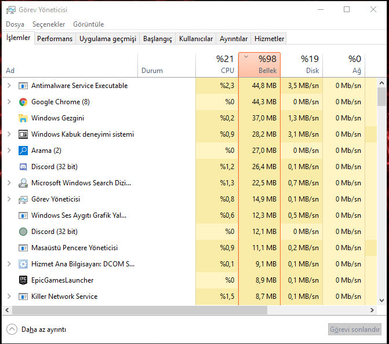389x344 pixels.
Task: Expand the Killer Network Service row
Action: [x=9, y=296]
